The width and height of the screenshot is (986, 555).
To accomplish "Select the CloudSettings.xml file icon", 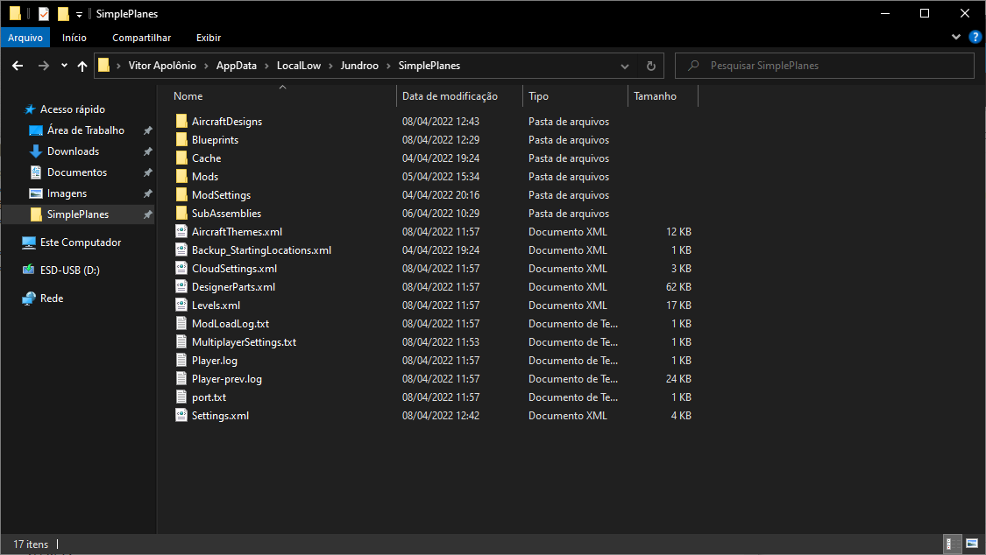I will click(181, 268).
